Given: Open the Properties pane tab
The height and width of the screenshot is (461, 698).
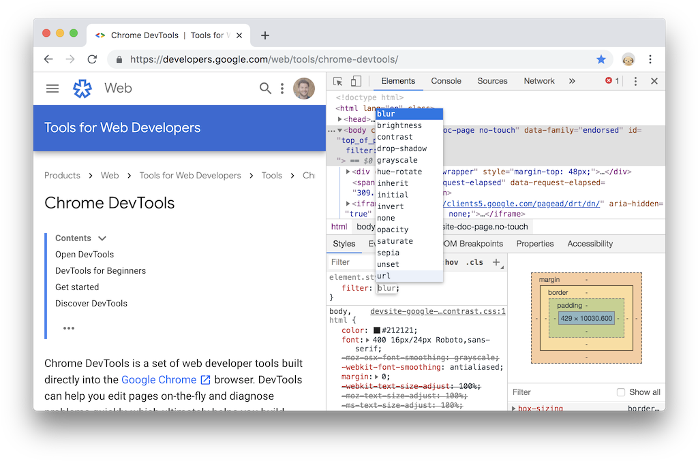Looking at the screenshot, I should click(x=535, y=244).
